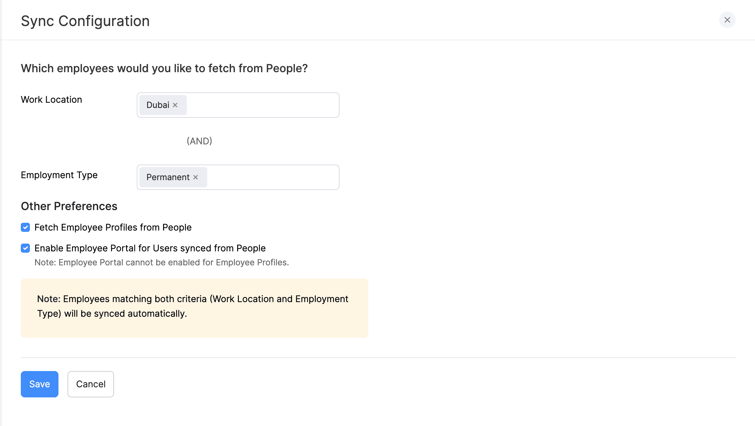Screen dimensions: 755x426
Task: Remove the Permanent employment type tag
Action: 195,177
